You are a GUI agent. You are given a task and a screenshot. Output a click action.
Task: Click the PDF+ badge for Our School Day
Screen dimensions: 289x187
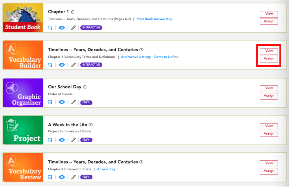[86, 102]
